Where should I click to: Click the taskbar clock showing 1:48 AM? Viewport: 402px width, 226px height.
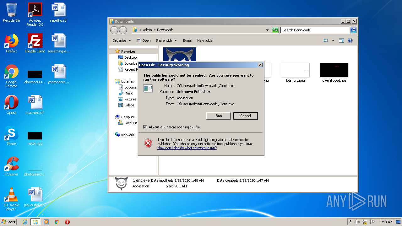386,222
